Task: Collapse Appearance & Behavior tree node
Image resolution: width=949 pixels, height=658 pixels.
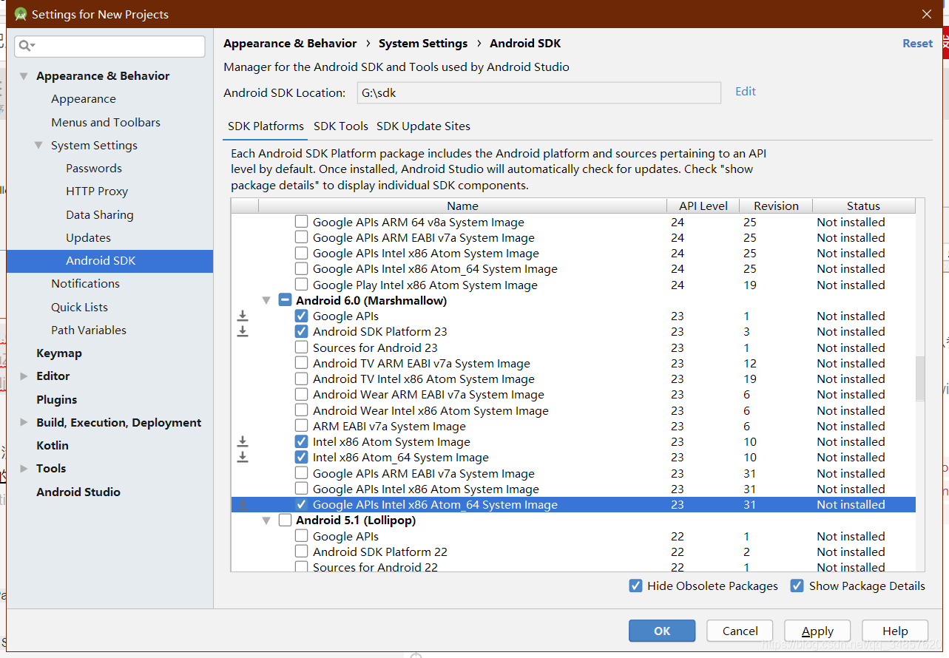Action: 24,76
